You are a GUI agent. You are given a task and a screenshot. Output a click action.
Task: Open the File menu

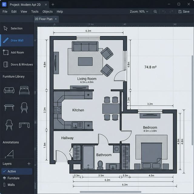pyautogui.click(x=5, y=12)
